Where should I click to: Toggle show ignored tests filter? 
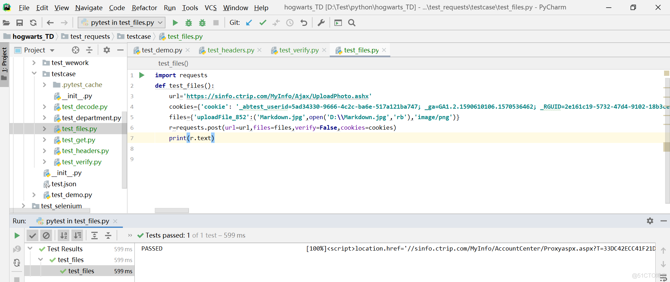point(46,236)
